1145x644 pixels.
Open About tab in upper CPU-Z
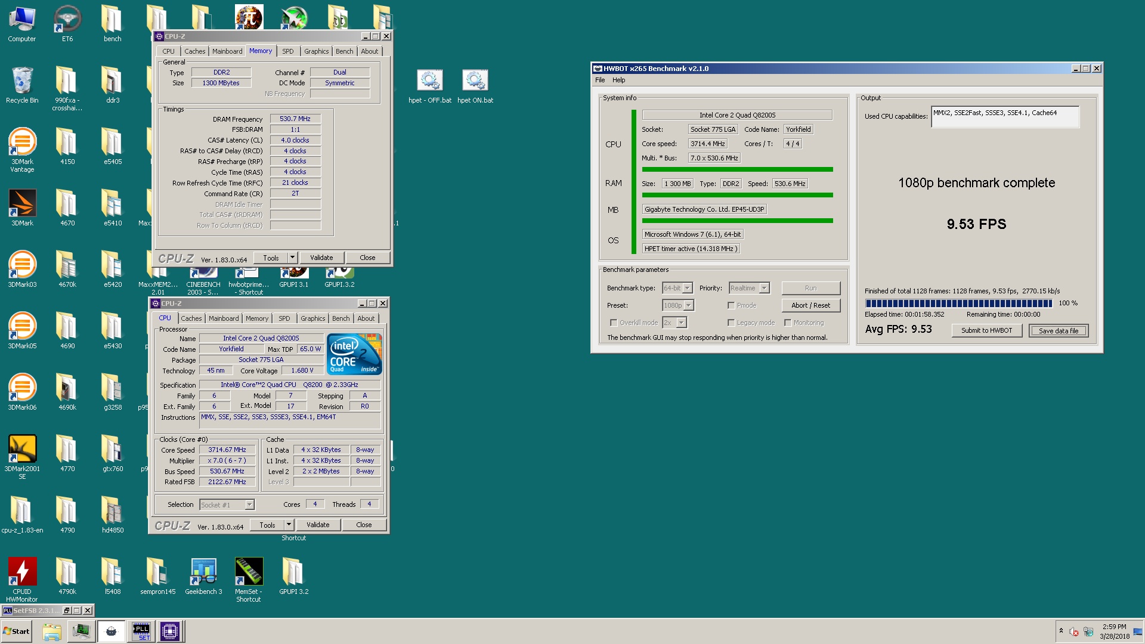(370, 51)
